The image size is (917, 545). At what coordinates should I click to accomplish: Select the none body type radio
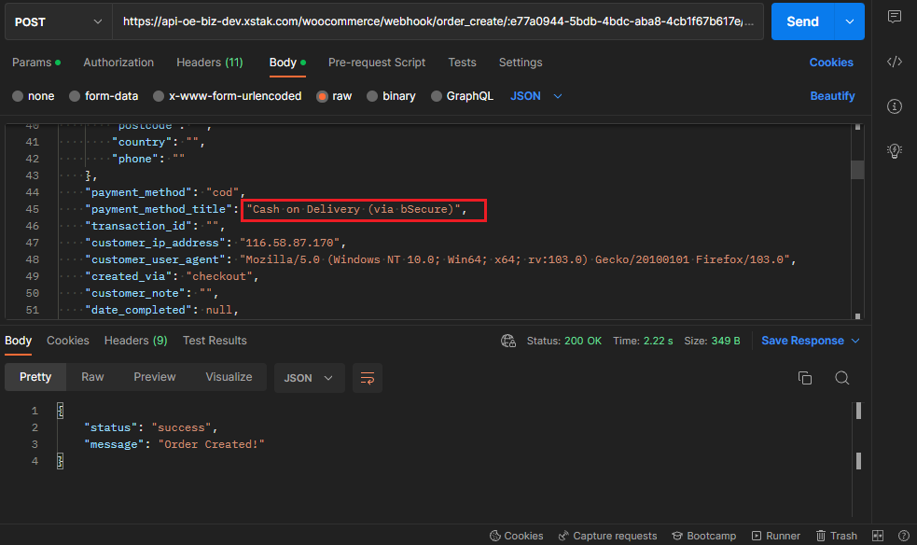18,96
